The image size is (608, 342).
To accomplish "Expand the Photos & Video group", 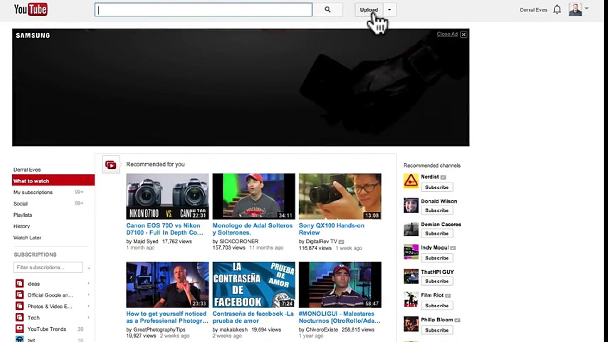I will click(88, 306).
